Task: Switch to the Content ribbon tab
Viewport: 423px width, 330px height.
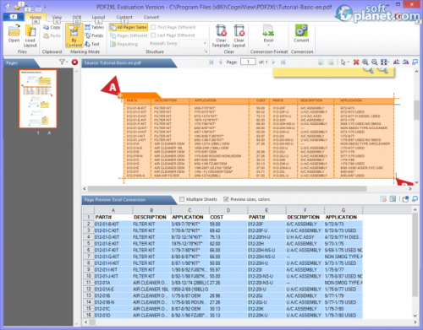Action: tap(124, 17)
